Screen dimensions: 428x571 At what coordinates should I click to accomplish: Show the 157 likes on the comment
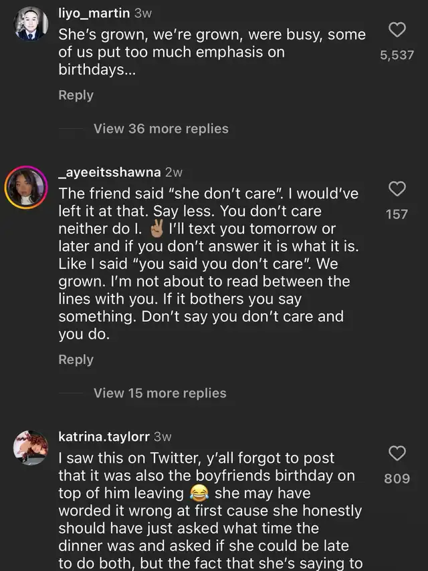[x=397, y=214]
